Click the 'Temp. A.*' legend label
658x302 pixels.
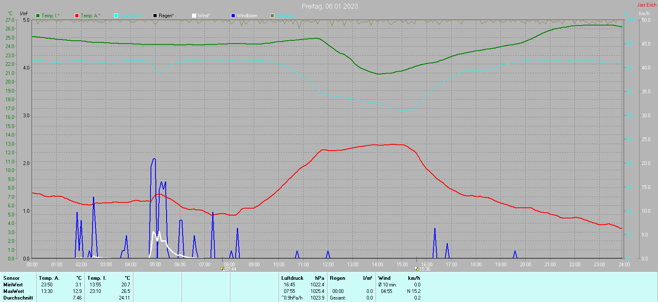pyautogui.click(x=90, y=16)
